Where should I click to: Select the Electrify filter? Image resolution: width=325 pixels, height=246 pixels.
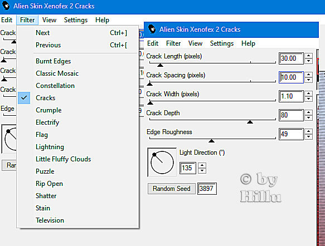[78, 122]
